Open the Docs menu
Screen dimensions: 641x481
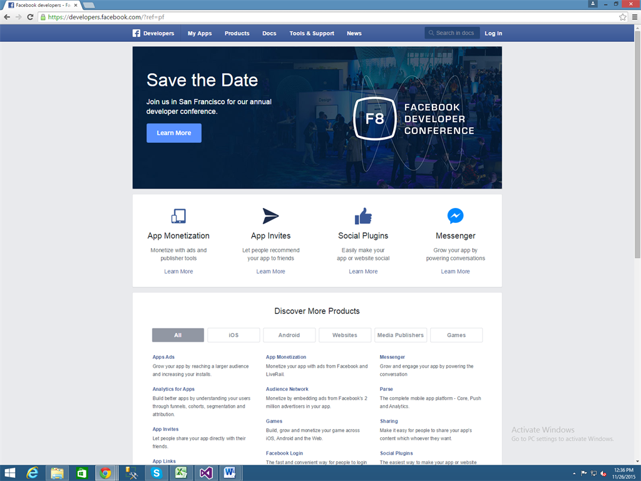click(x=269, y=33)
